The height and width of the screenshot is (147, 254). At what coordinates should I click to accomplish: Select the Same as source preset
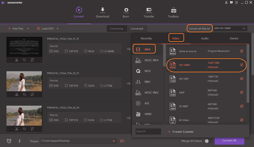tap(206, 51)
